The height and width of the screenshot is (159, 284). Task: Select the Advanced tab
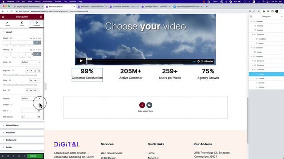36,23
